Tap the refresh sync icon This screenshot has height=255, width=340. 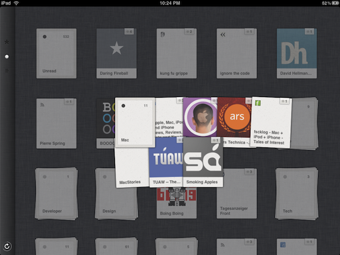click(x=7, y=246)
